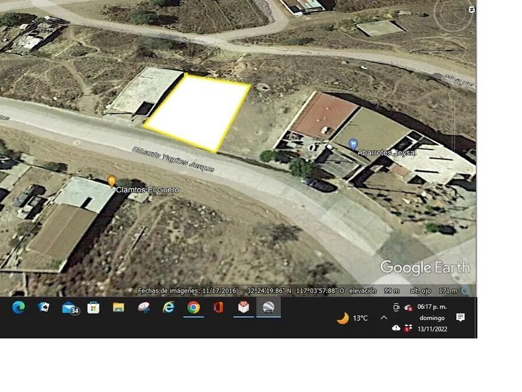Show hidden system tray icons chevron
Screen dimensions: 522x392
click(384, 318)
